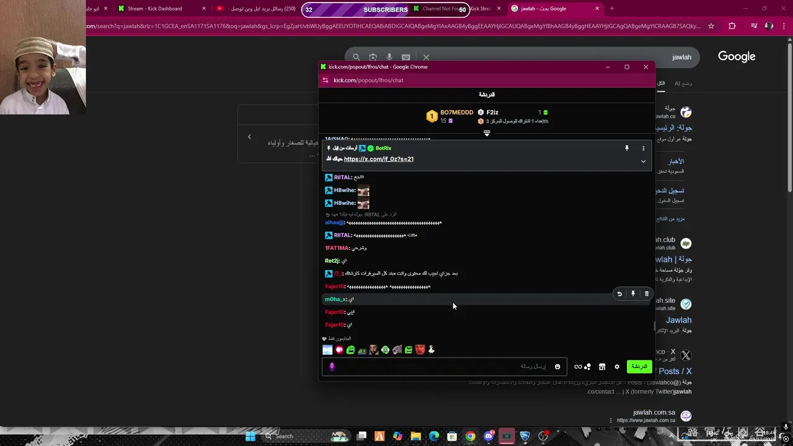Click the purple microphone icon in chat
The width and height of the screenshot is (793, 446).
click(331, 367)
